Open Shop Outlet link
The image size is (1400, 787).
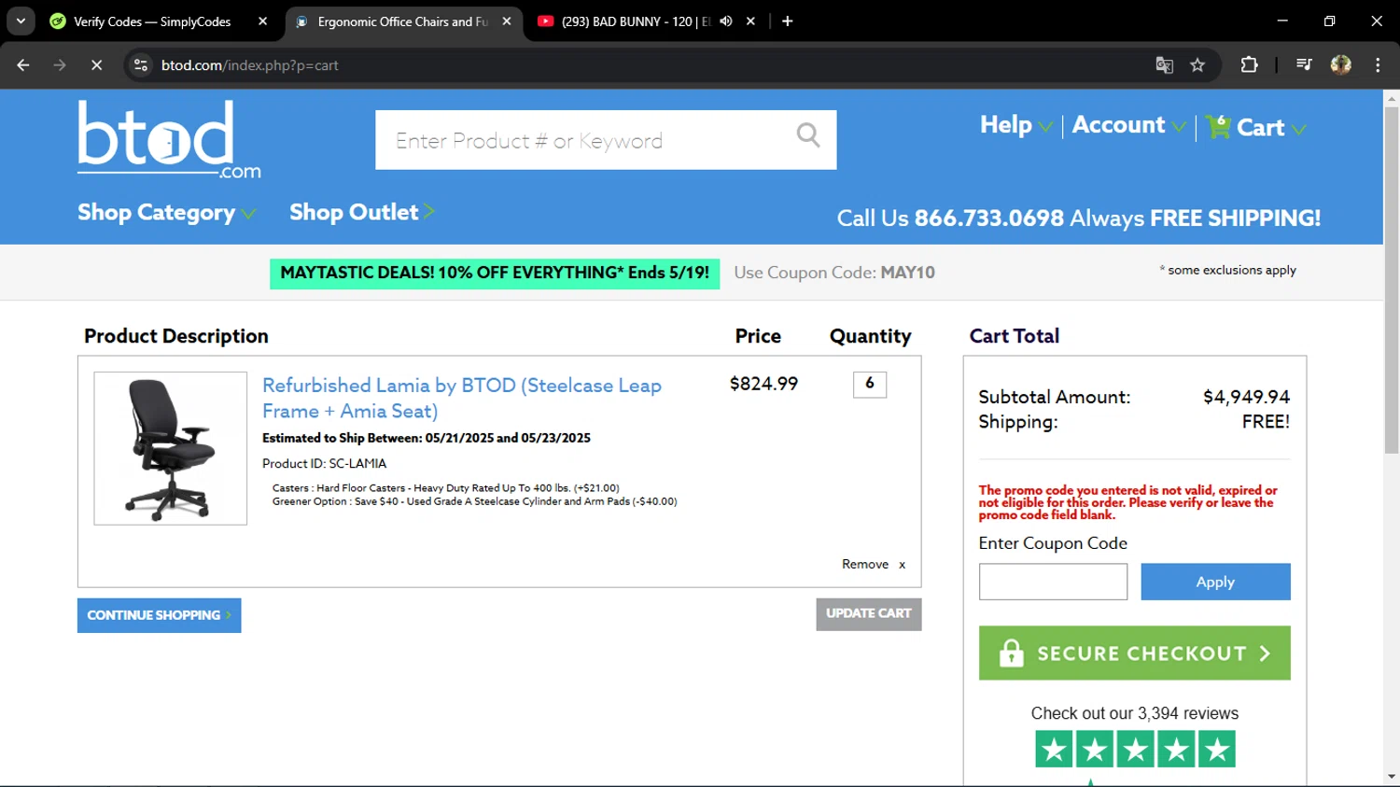click(x=362, y=212)
